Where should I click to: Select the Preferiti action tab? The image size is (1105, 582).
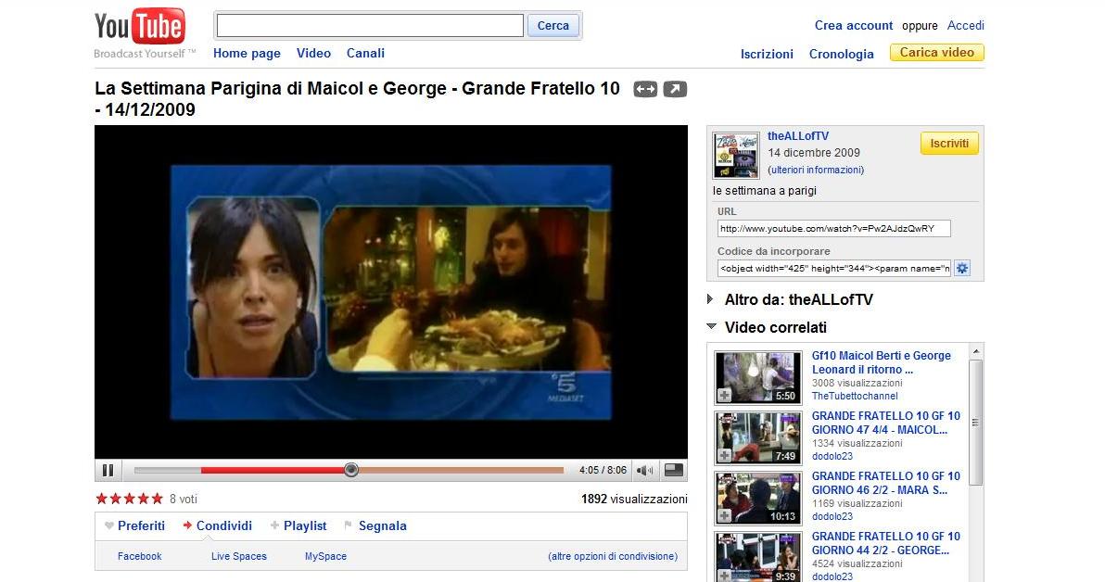click(141, 525)
